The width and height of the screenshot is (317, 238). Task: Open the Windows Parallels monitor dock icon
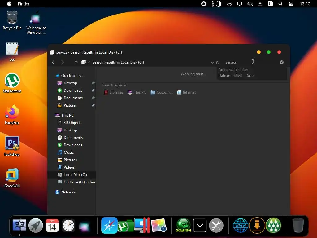(142, 225)
